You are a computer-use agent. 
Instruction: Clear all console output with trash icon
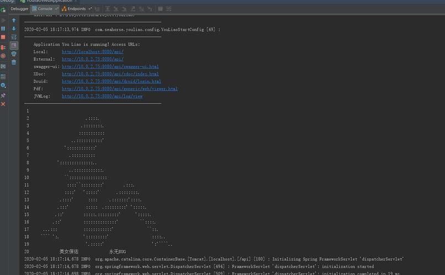14,62
